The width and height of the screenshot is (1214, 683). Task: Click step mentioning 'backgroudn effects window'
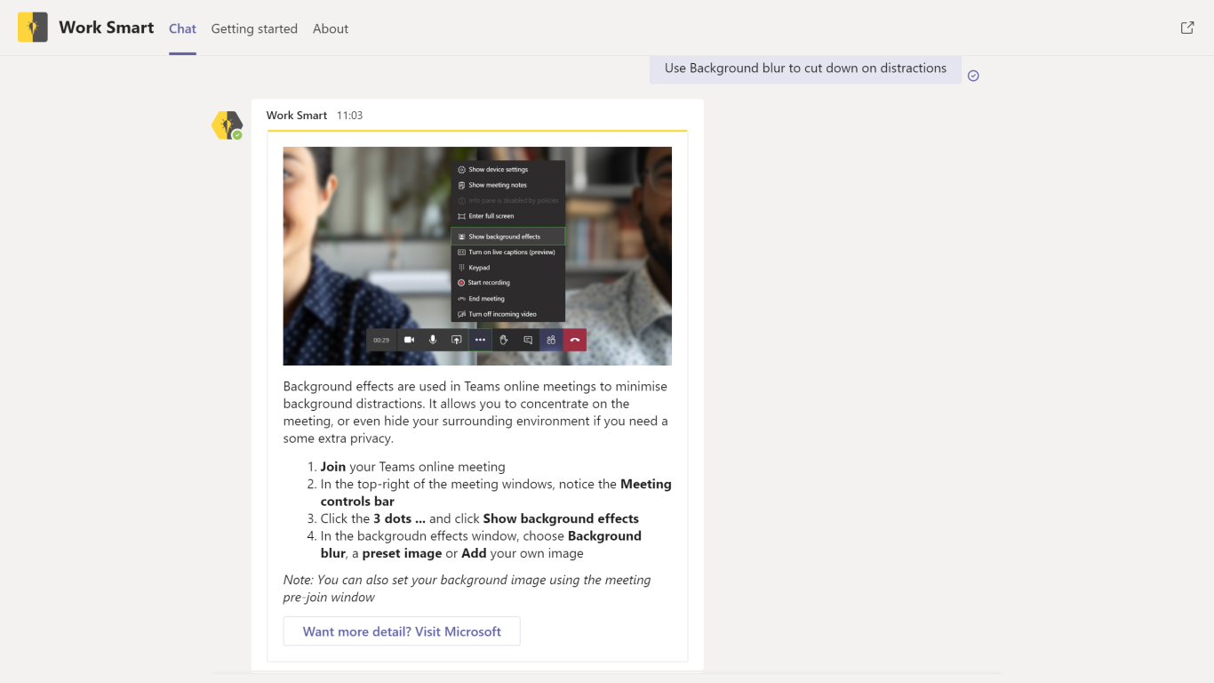(481, 544)
